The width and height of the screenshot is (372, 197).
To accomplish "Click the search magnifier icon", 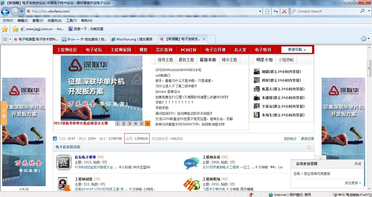I will pyautogui.click(x=362, y=11).
